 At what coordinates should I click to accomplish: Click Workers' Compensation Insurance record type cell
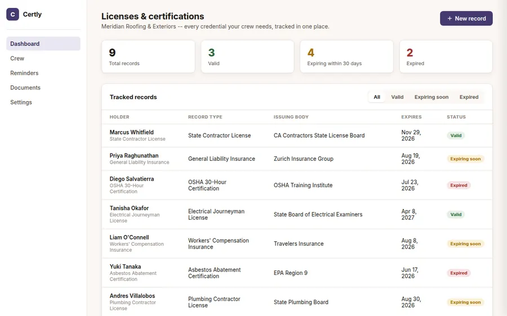point(218,243)
